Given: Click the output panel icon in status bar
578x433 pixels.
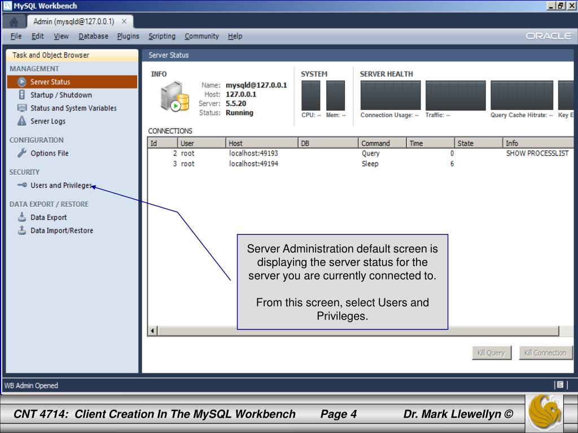Looking at the screenshot, I should pyautogui.click(x=560, y=385).
